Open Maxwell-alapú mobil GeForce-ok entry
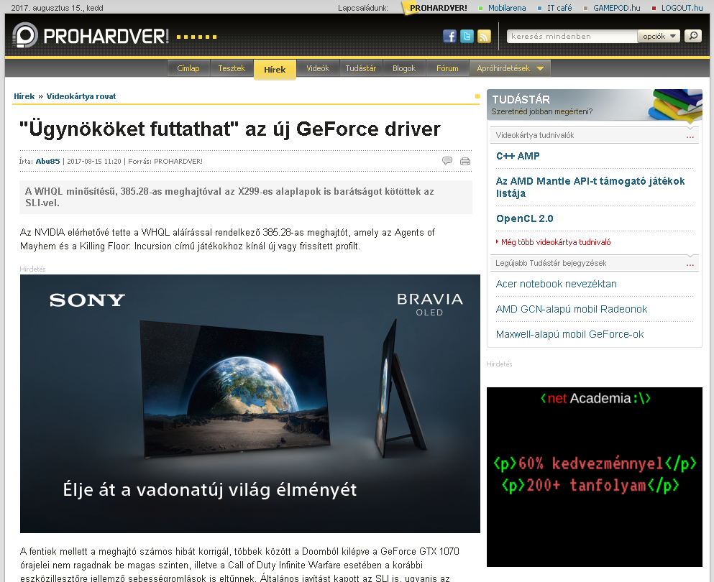714x582 pixels. click(x=569, y=334)
